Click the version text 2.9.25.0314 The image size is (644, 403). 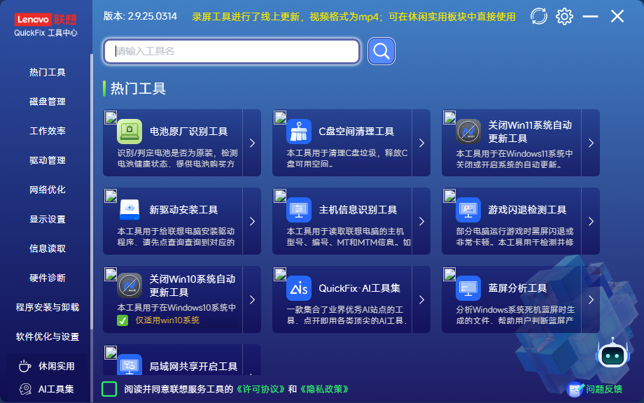153,16
